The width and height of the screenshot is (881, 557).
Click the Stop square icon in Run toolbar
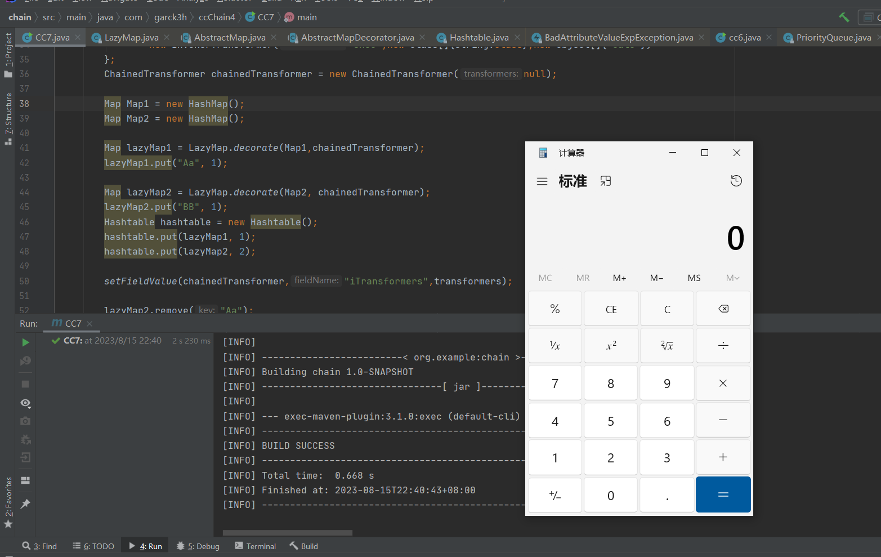coord(25,384)
